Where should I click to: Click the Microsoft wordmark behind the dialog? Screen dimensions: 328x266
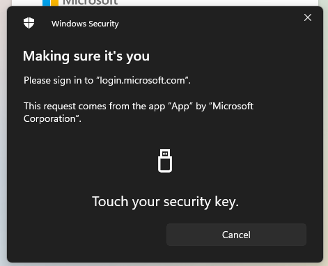(x=91, y=3)
